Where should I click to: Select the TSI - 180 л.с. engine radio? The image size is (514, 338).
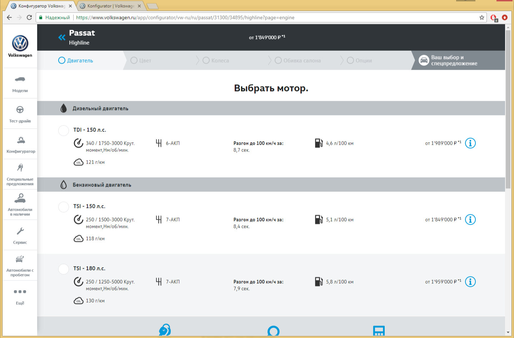[64, 269]
